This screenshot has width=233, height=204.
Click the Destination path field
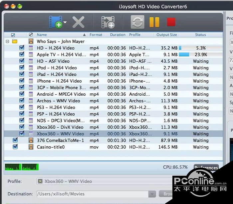pos(93,194)
